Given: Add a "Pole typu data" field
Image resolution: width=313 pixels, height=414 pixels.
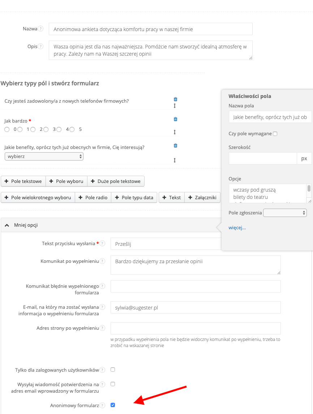Looking at the screenshot, I should click(x=134, y=197).
